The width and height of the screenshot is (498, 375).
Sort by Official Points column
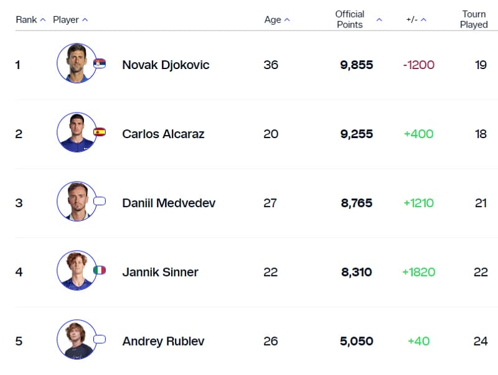pyautogui.click(x=358, y=19)
